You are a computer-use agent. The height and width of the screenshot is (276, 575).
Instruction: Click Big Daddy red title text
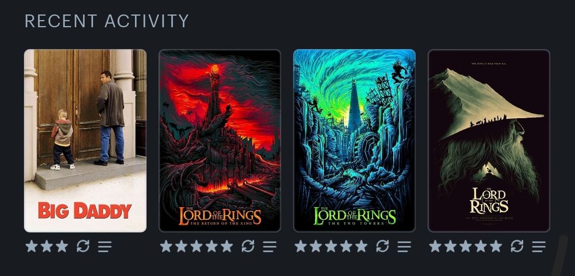click(x=85, y=211)
